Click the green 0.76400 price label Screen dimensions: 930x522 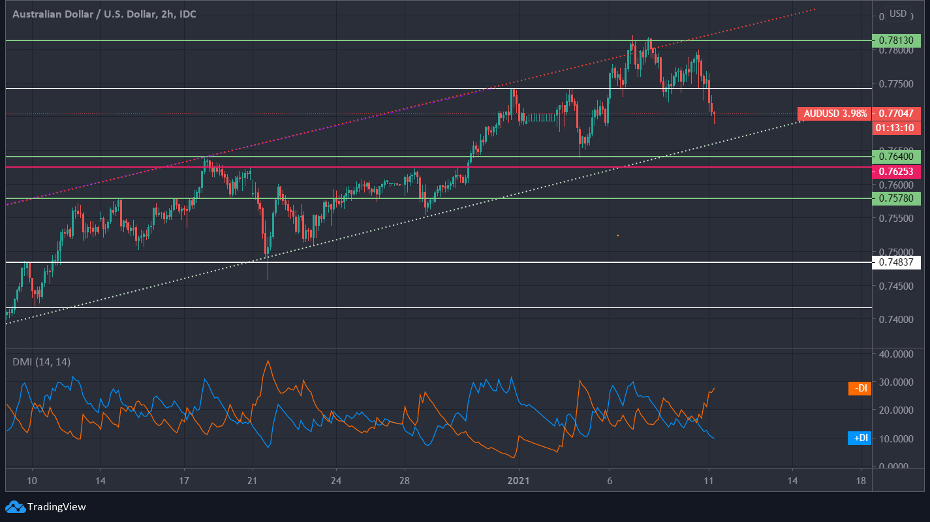(896, 157)
